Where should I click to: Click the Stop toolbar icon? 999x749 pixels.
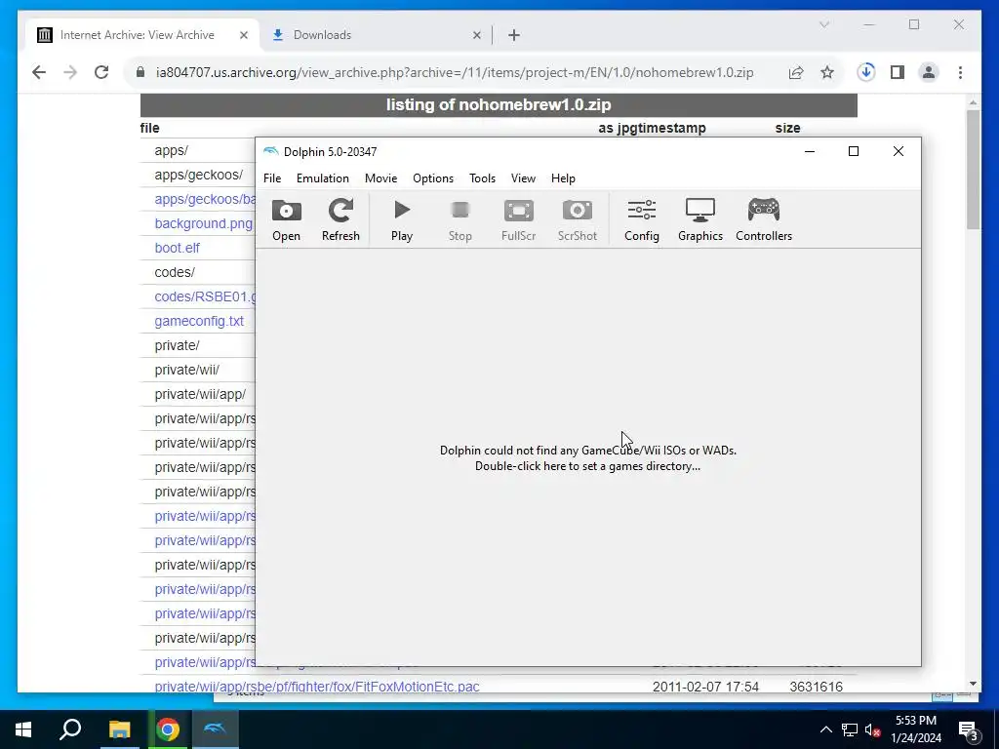(x=460, y=219)
